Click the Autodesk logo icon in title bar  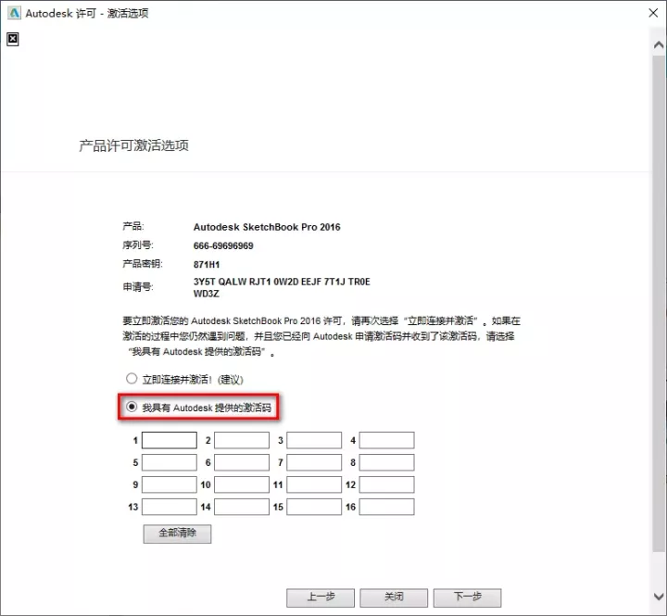click(x=13, y=13)
